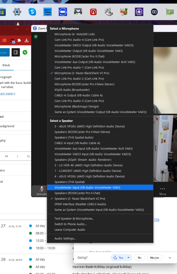Select Microphone (Blackmagic Design)
This screenshot has height=274, width=177.
[100, 106]
